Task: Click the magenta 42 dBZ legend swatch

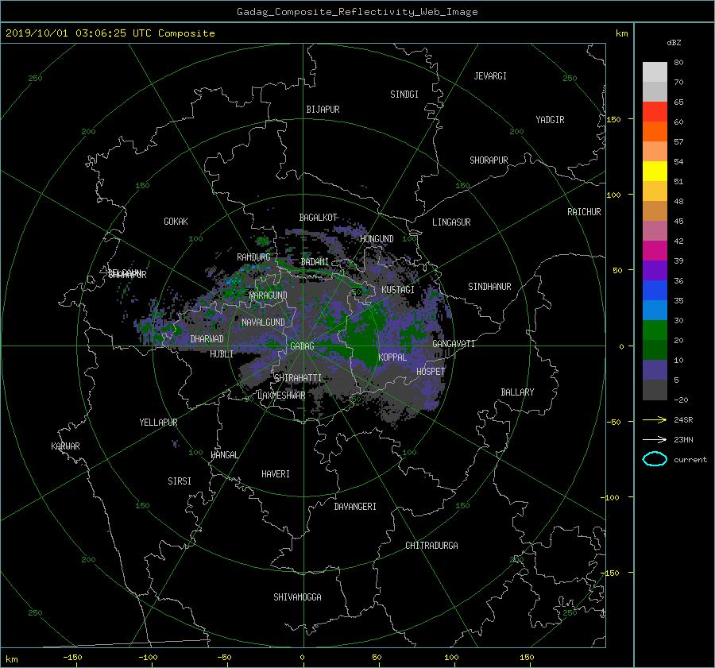Action: click(655, 251)
